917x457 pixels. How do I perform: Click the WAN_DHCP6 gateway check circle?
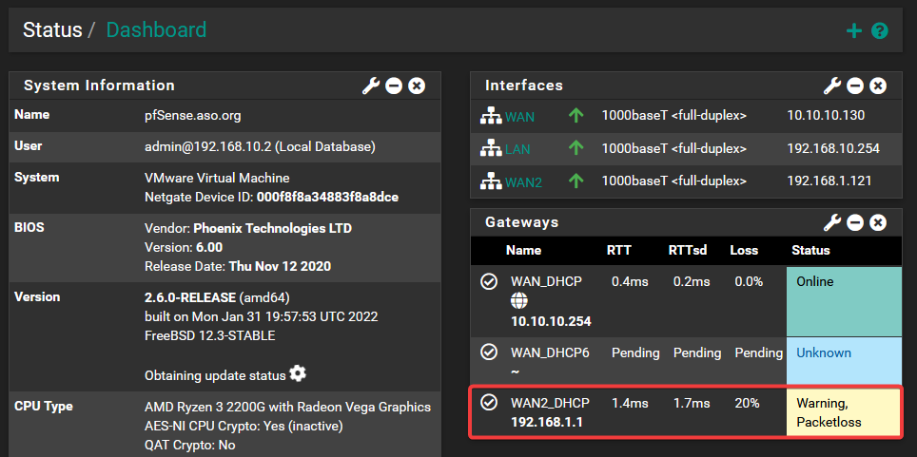click(x=489, y=352)
